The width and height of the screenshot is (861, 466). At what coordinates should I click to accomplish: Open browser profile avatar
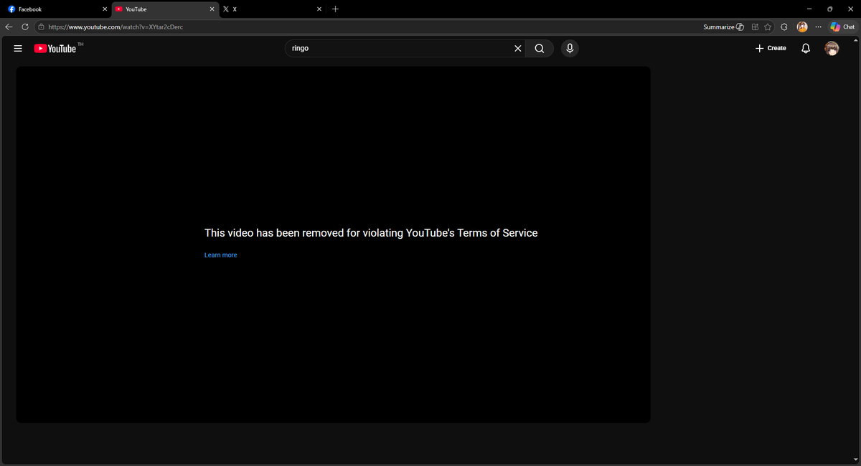(x=802, y=27)
